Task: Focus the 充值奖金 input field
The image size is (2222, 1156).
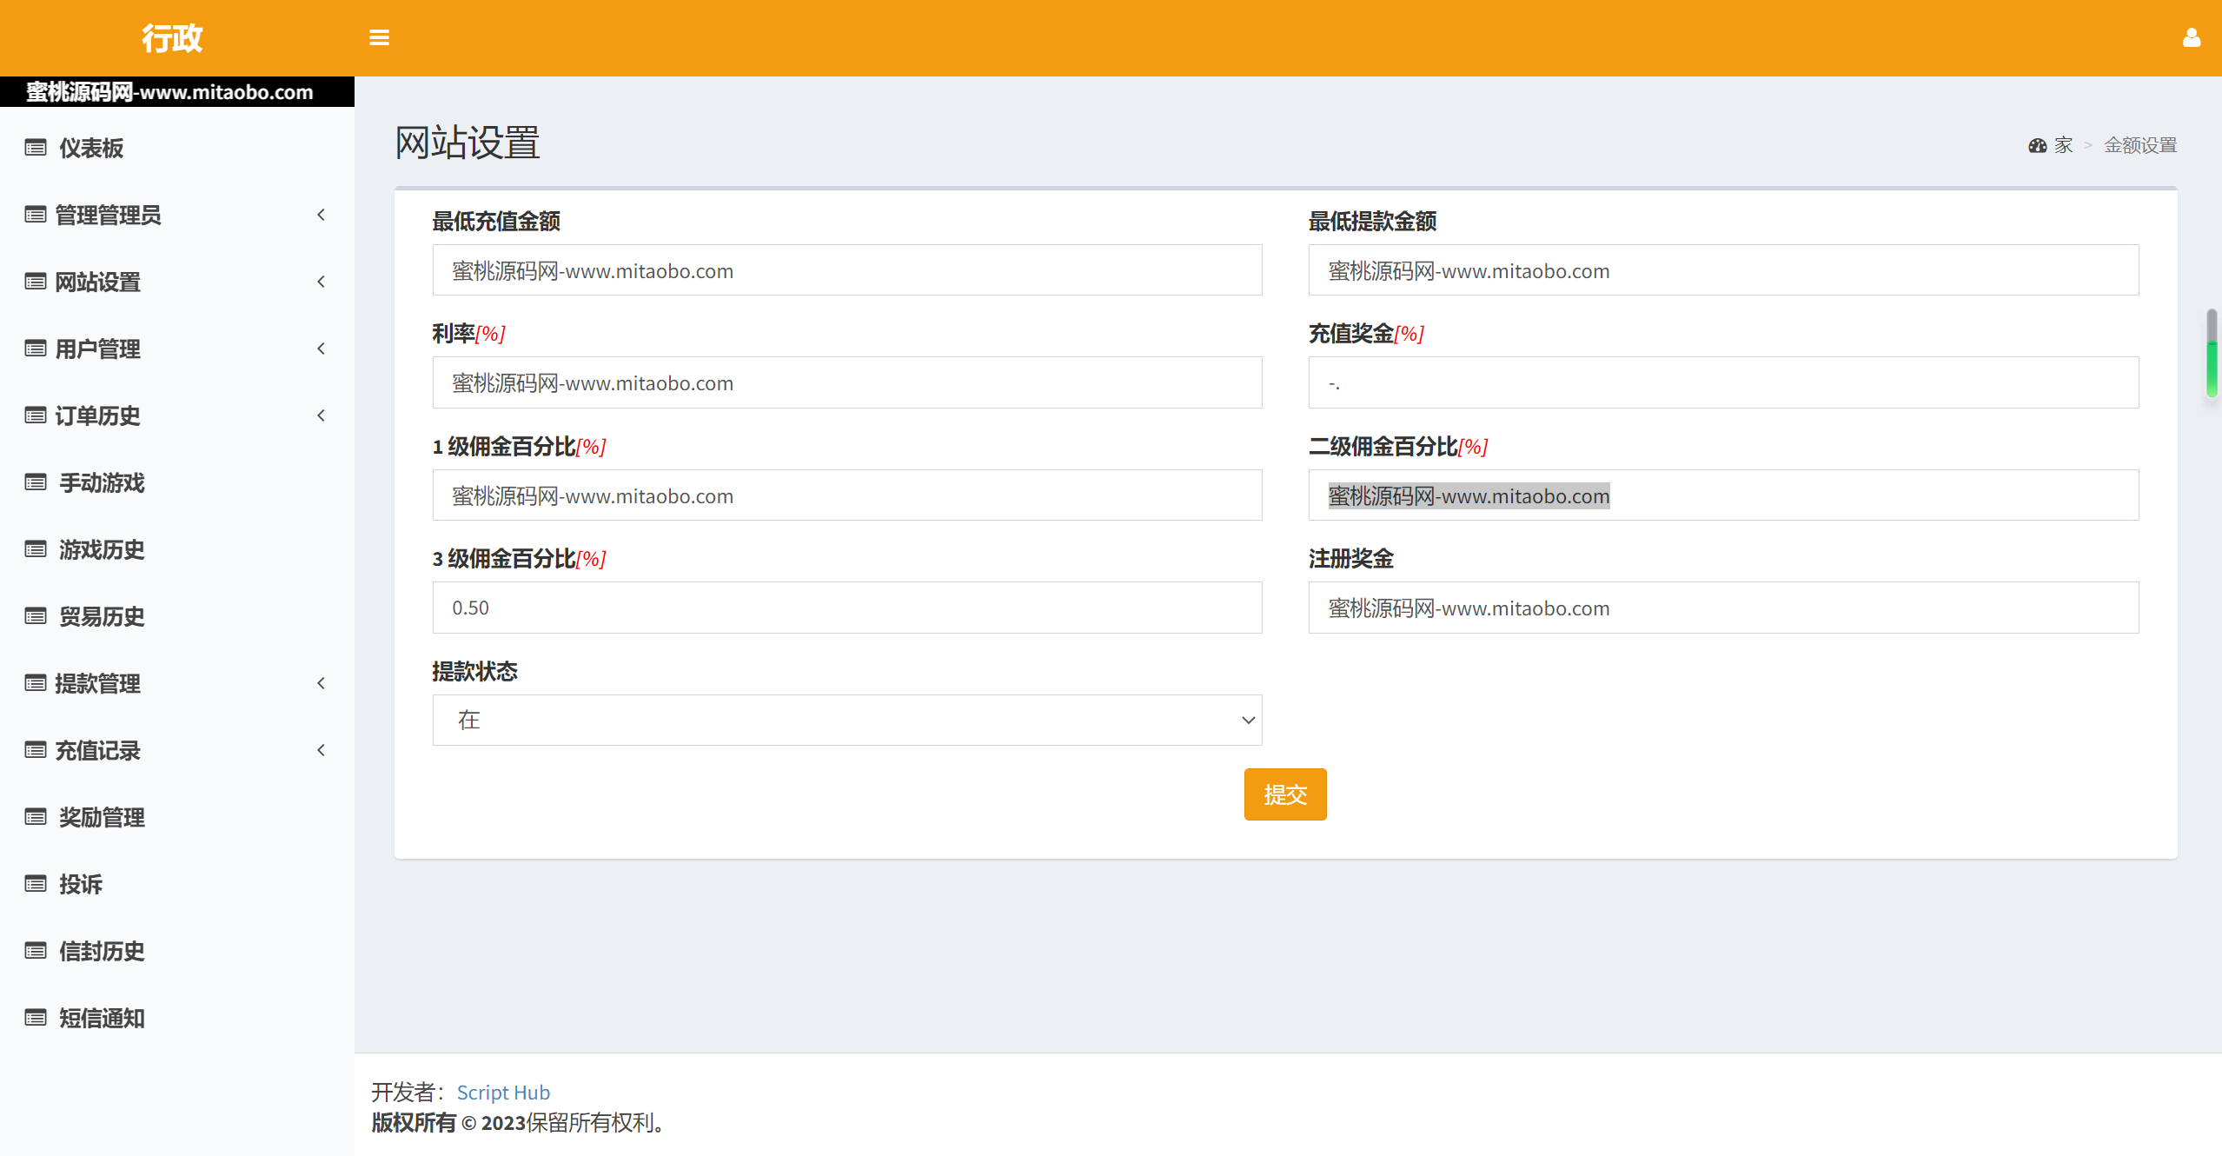Action: point(1723,382)
